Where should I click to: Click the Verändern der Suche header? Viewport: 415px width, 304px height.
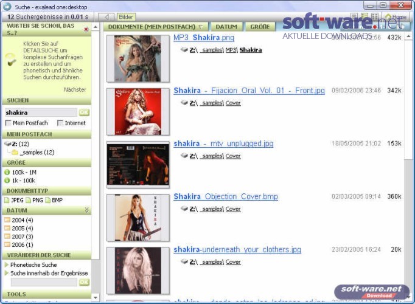coord(47,255)
